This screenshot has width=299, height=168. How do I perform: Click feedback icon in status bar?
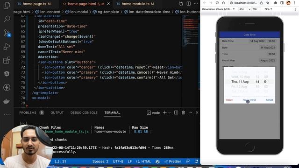tap(188, 161)
